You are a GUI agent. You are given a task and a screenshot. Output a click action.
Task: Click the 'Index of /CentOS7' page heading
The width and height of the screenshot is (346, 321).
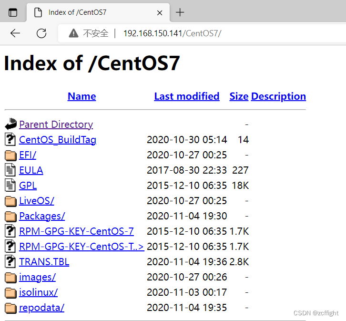92,63
